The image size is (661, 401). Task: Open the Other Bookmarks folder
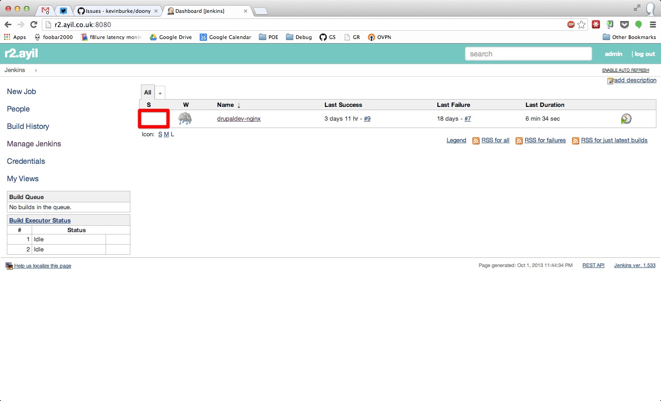coord(629,37)
